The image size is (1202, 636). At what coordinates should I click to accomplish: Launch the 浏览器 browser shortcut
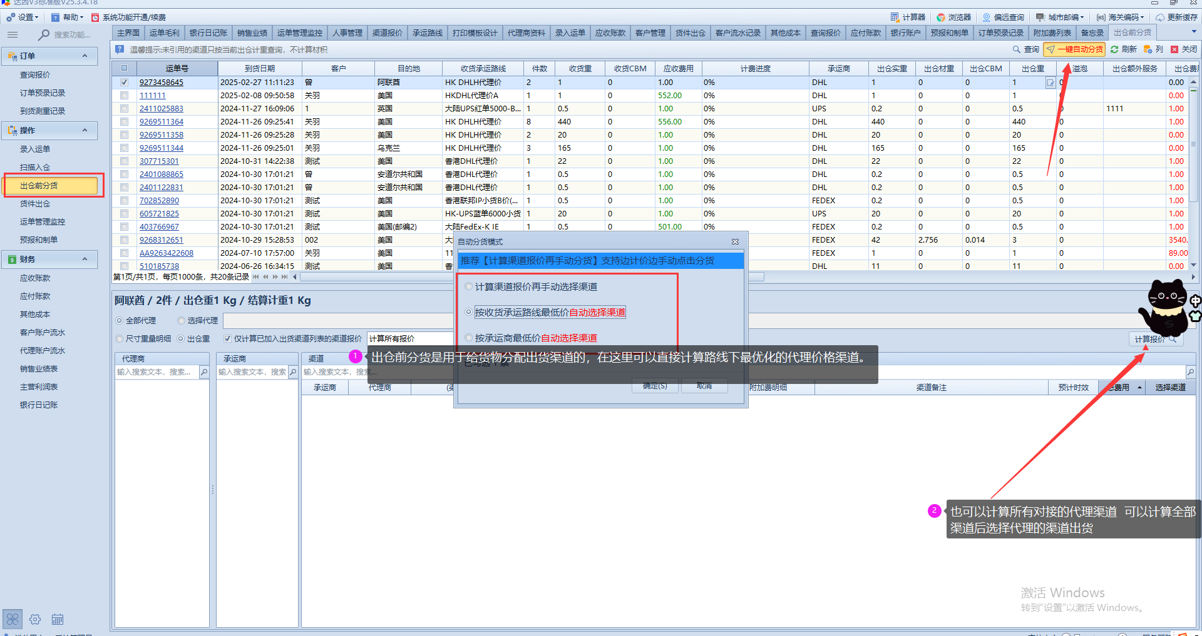tap(953, 18)
